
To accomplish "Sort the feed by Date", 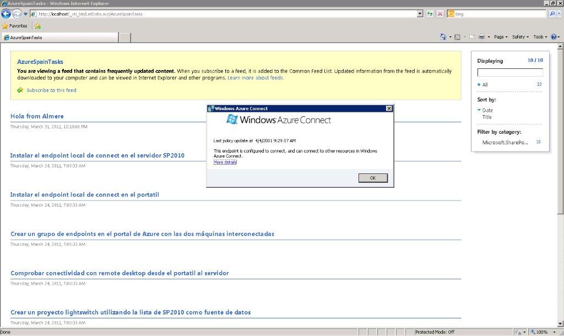I will [487, 111].
